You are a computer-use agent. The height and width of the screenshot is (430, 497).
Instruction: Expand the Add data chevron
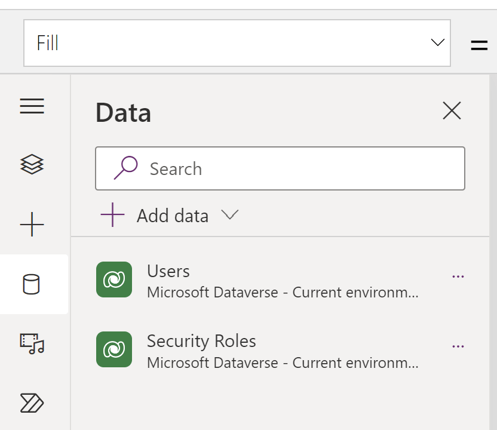point(229,215)
